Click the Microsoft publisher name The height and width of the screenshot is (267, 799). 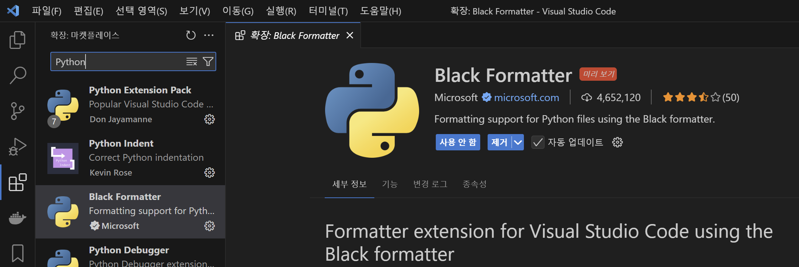[x=456, y=97]
